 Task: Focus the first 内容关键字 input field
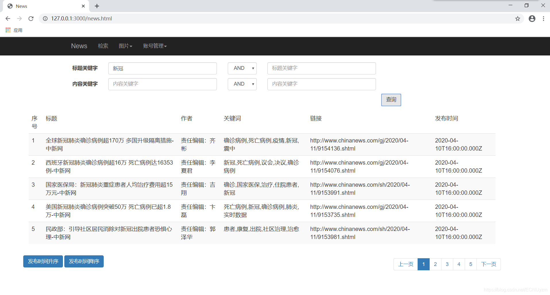(162, 84)
